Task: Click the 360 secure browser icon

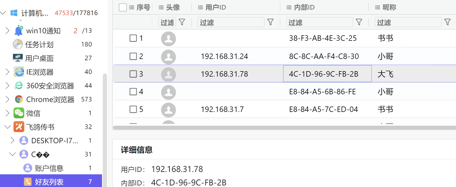Action: tap(19, 85)
